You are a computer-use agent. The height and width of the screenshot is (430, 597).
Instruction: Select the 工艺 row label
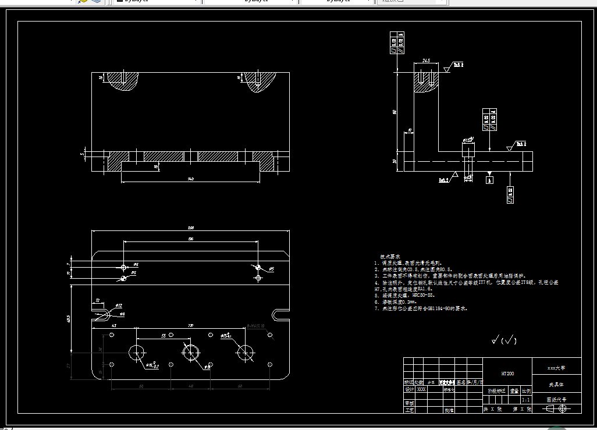(409, 410)
